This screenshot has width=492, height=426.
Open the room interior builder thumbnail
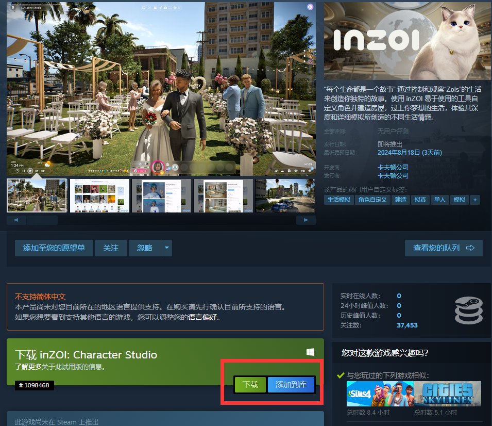[223, 195]
